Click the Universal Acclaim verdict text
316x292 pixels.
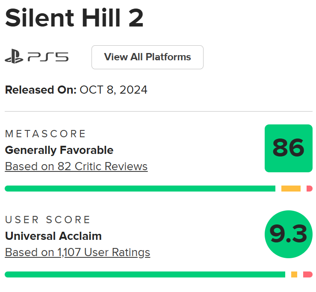(53, 236)
